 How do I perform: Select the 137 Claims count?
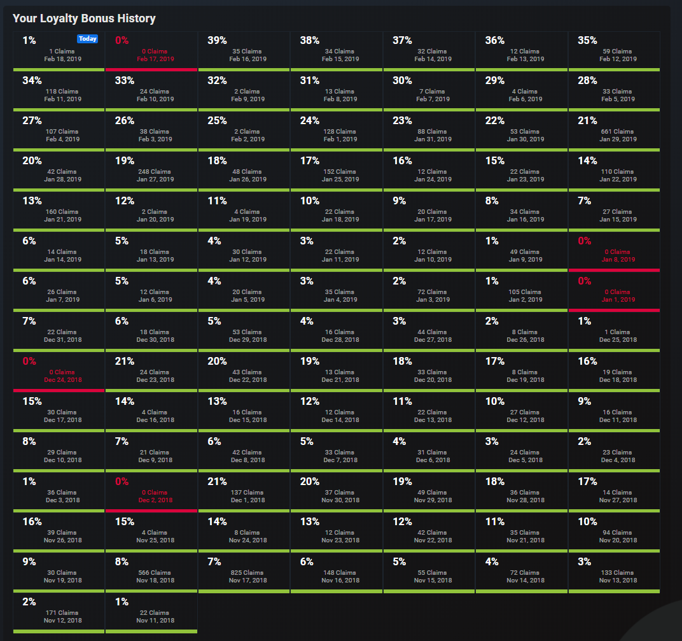247,493
